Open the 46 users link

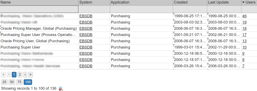click(x=244, y=16)
